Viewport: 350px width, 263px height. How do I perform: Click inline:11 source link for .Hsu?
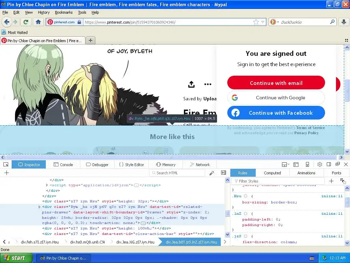pyautogui.click(x=332, y=196)
